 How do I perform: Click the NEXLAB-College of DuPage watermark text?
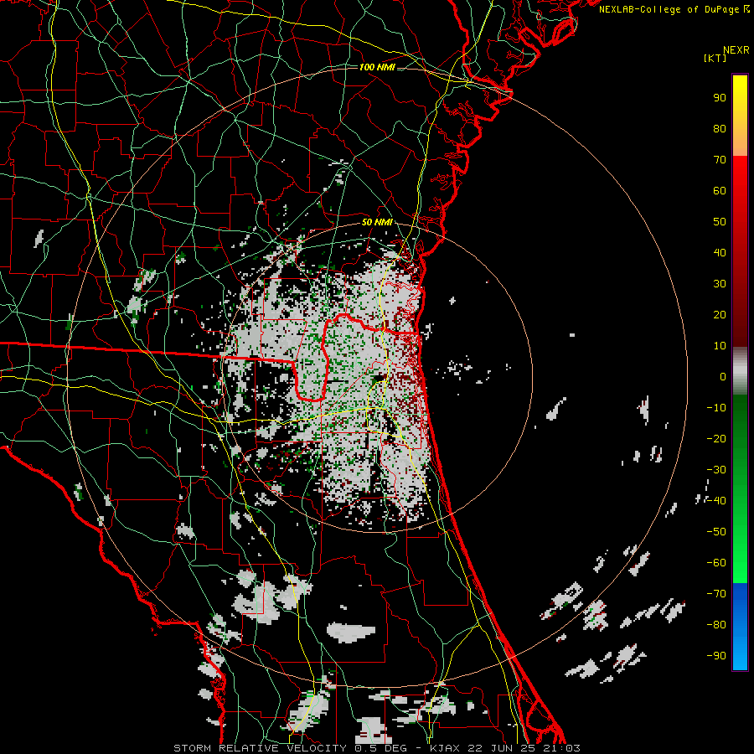coord(674,9)
